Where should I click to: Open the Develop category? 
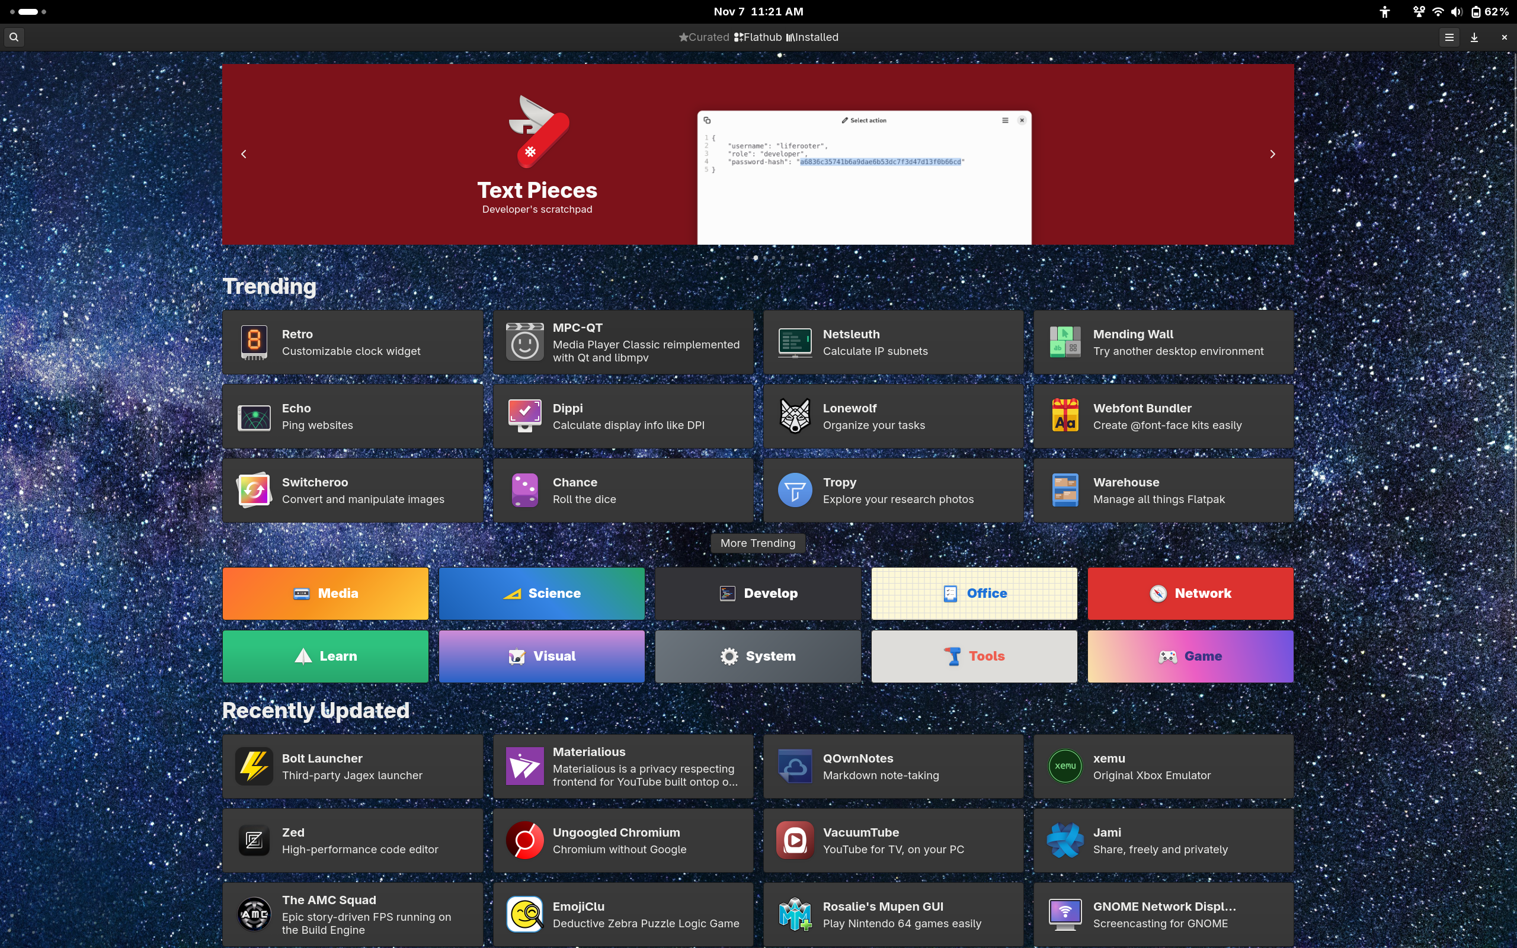[x=758, y=593]
